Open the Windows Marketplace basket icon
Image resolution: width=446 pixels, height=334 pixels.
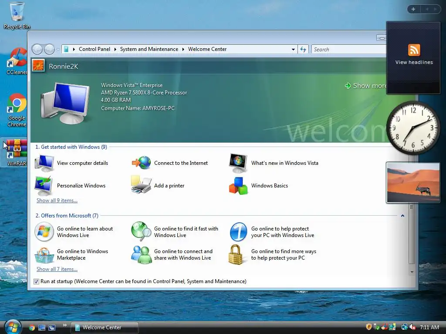pos(44,255)
